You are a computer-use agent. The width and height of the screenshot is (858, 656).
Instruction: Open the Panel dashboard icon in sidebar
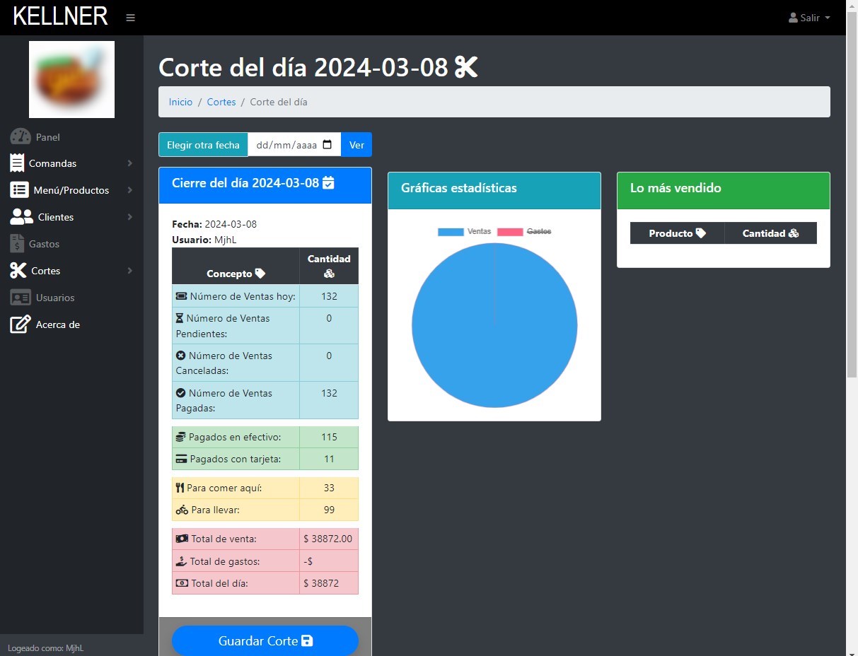21,136
